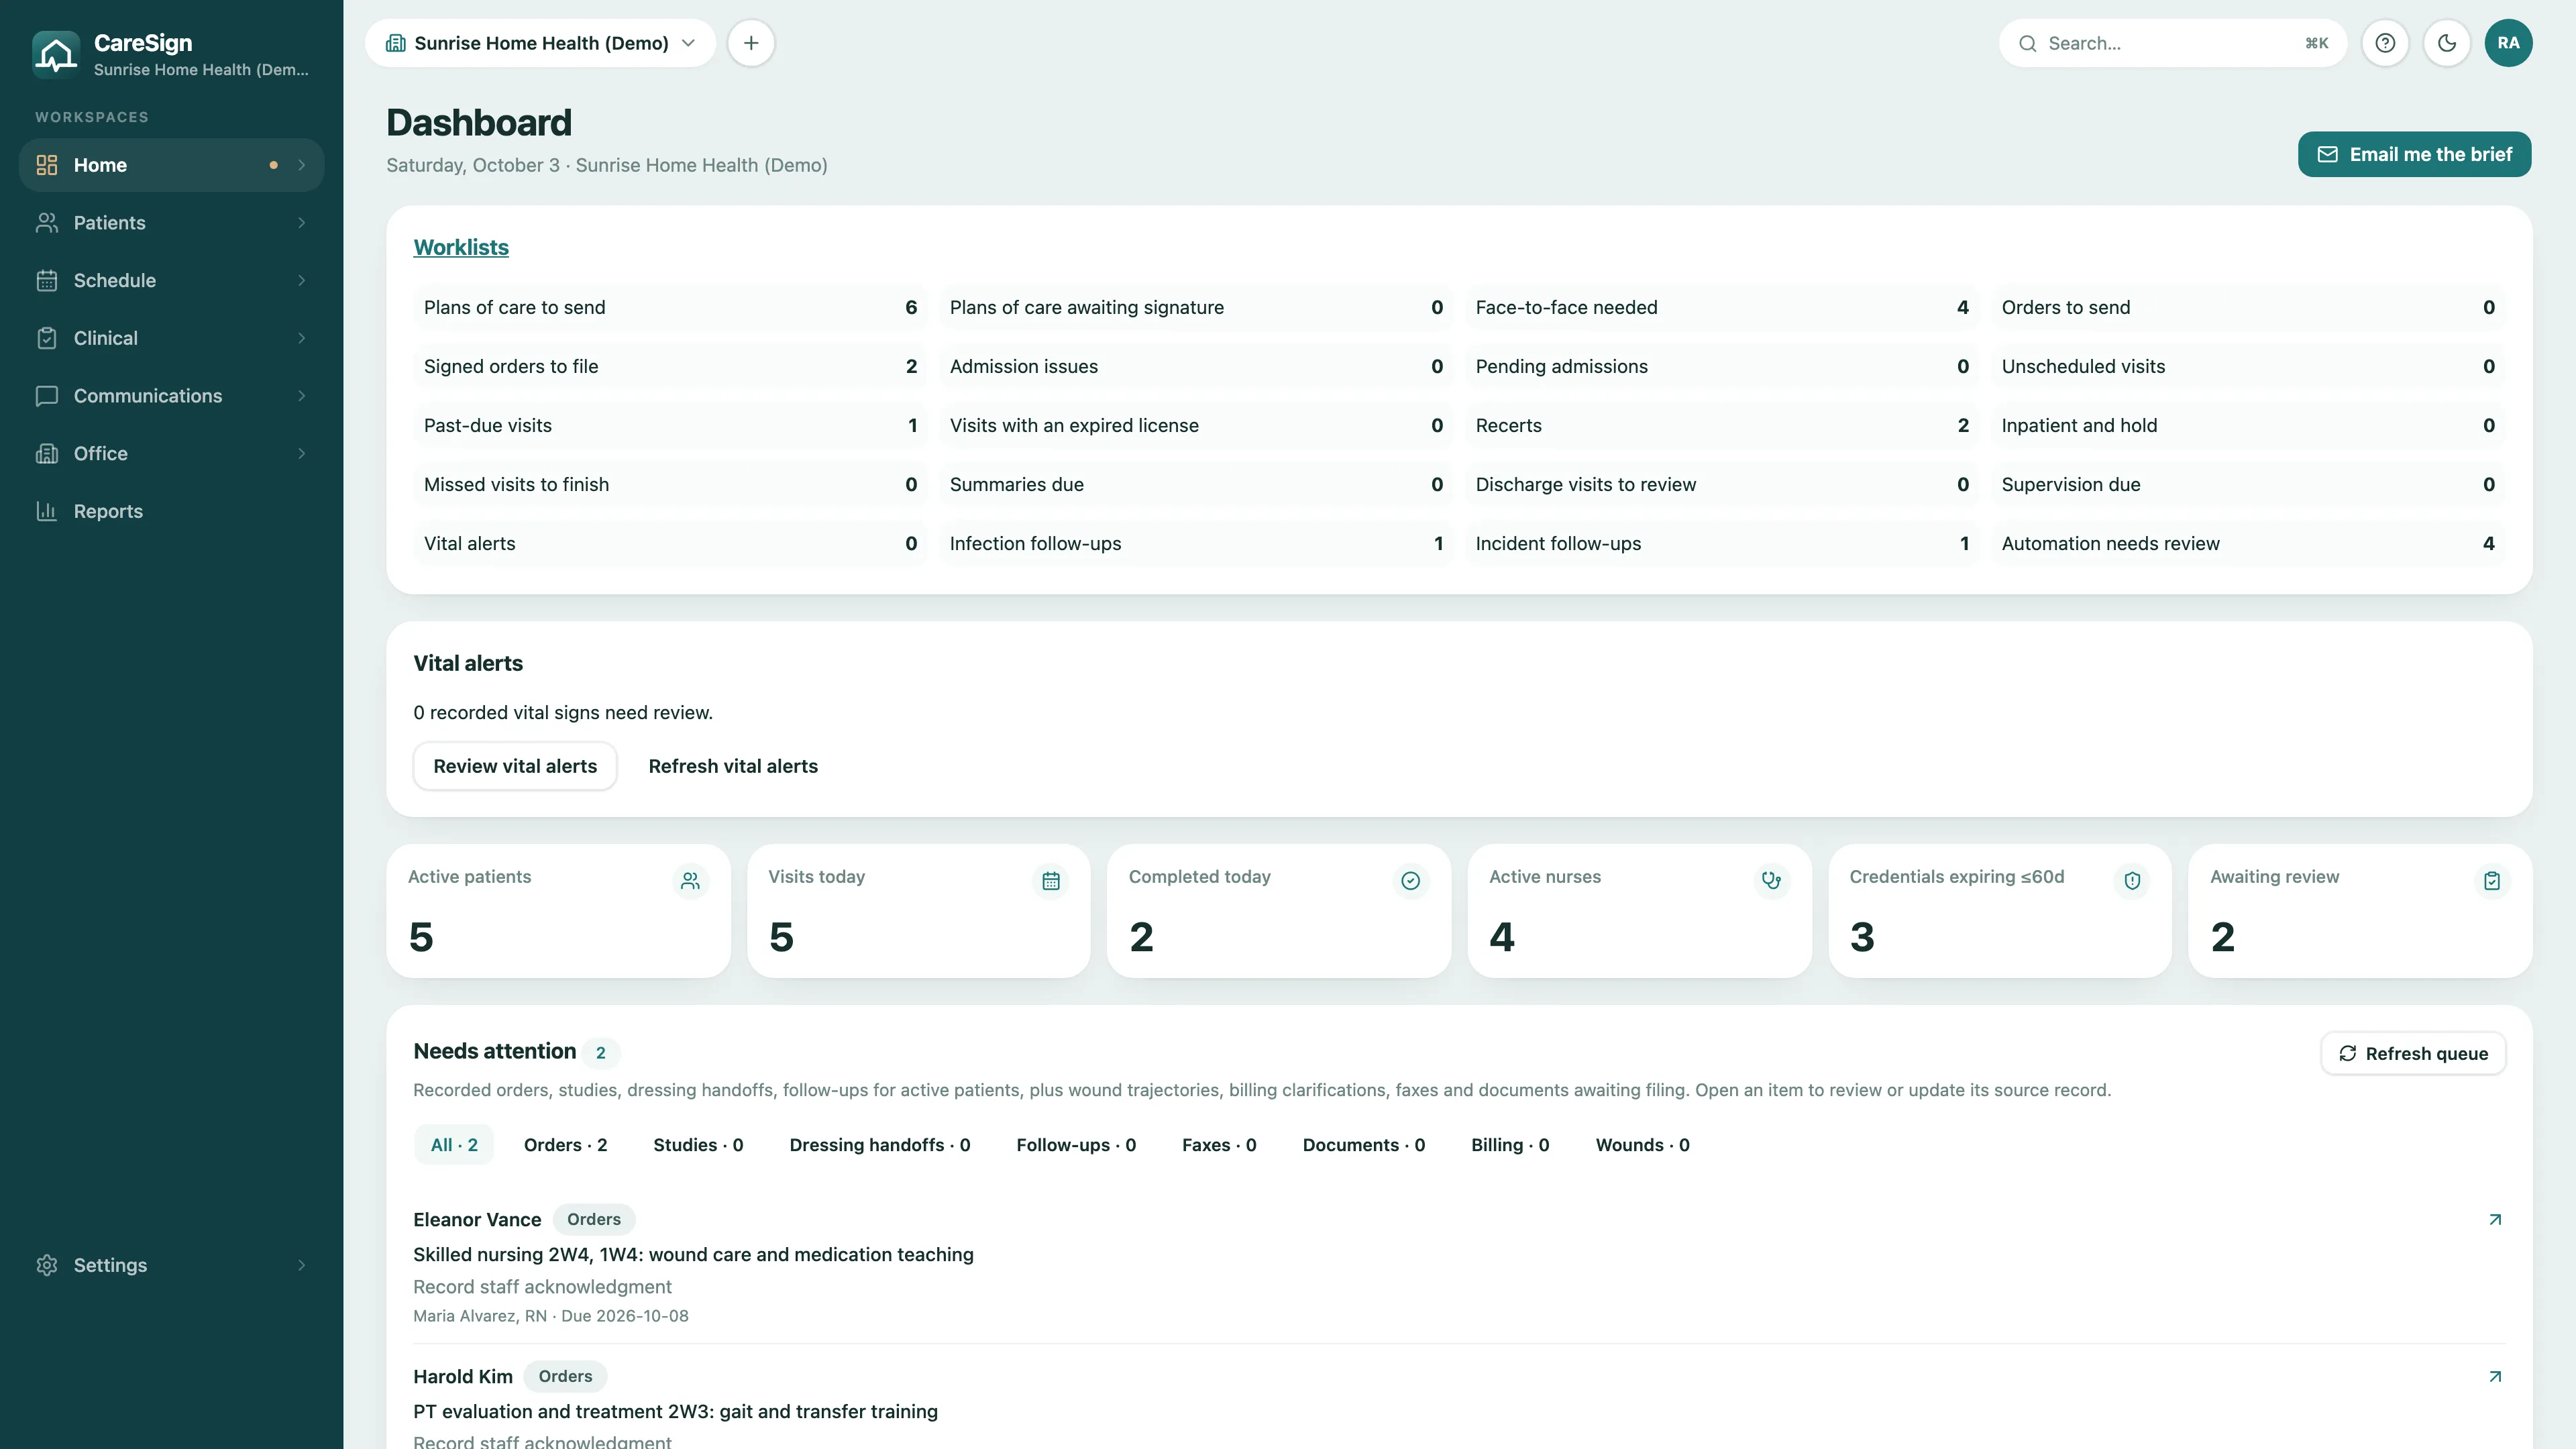Toggle dark mode with the moon icon
This screenshot has height=1449, width=2576.
pyautogui.click(x=2447, y=43)
